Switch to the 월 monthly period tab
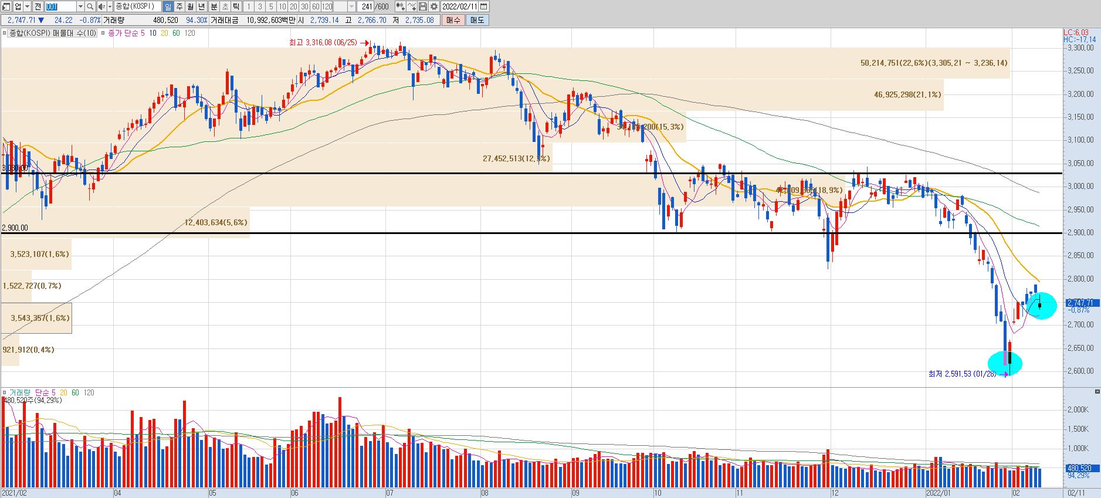1101x498 pixels. [190, 6]
